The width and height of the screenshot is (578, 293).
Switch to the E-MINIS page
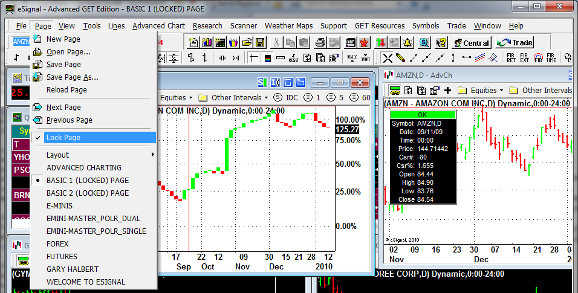coord(94,206)
